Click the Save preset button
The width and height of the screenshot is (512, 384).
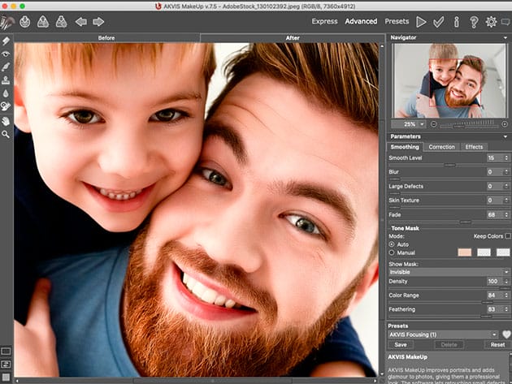pos(401,344)
